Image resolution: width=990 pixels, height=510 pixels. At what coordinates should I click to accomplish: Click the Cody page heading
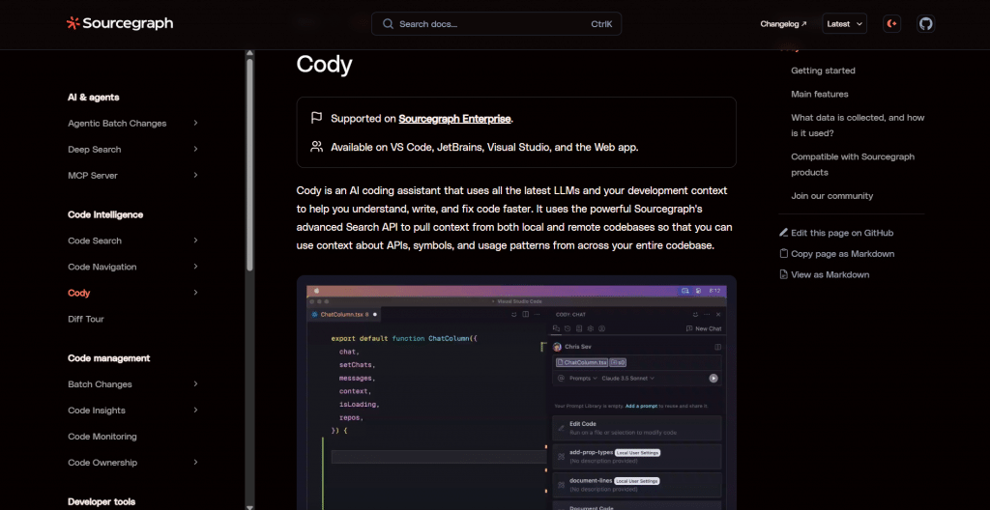pos(324,65)
